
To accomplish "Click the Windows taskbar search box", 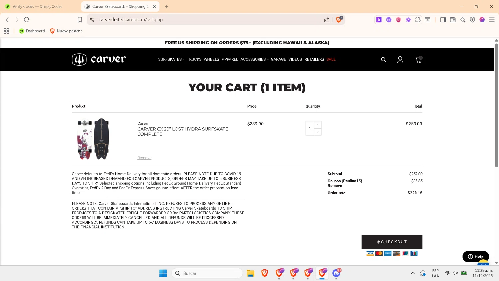I will 207,273.
